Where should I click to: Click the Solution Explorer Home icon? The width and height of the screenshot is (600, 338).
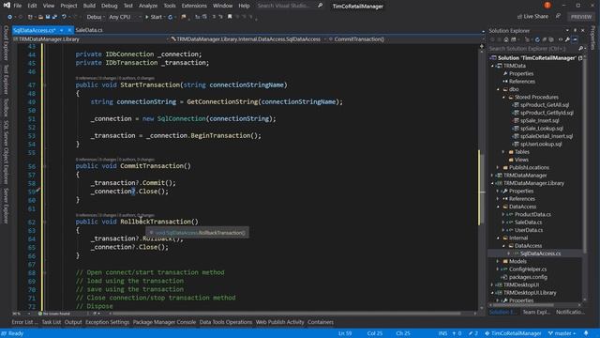click(506, 39)
